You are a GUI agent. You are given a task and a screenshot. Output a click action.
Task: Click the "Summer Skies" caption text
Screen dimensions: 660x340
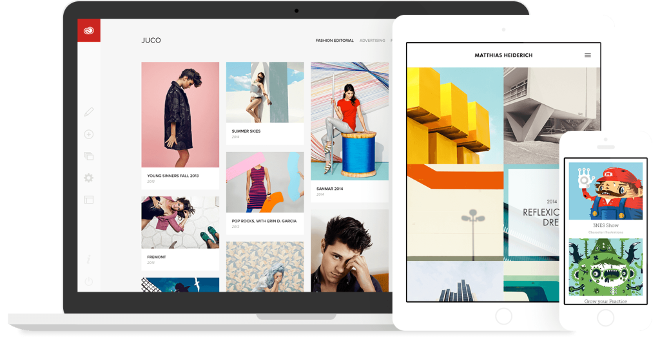pos(246,131)
